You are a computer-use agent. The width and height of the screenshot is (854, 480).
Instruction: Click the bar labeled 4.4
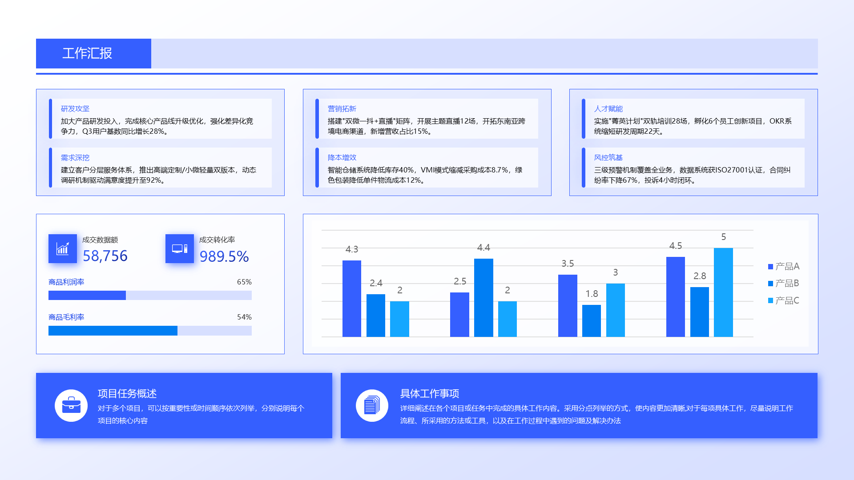pyautogui.click(x=483, y=298)
